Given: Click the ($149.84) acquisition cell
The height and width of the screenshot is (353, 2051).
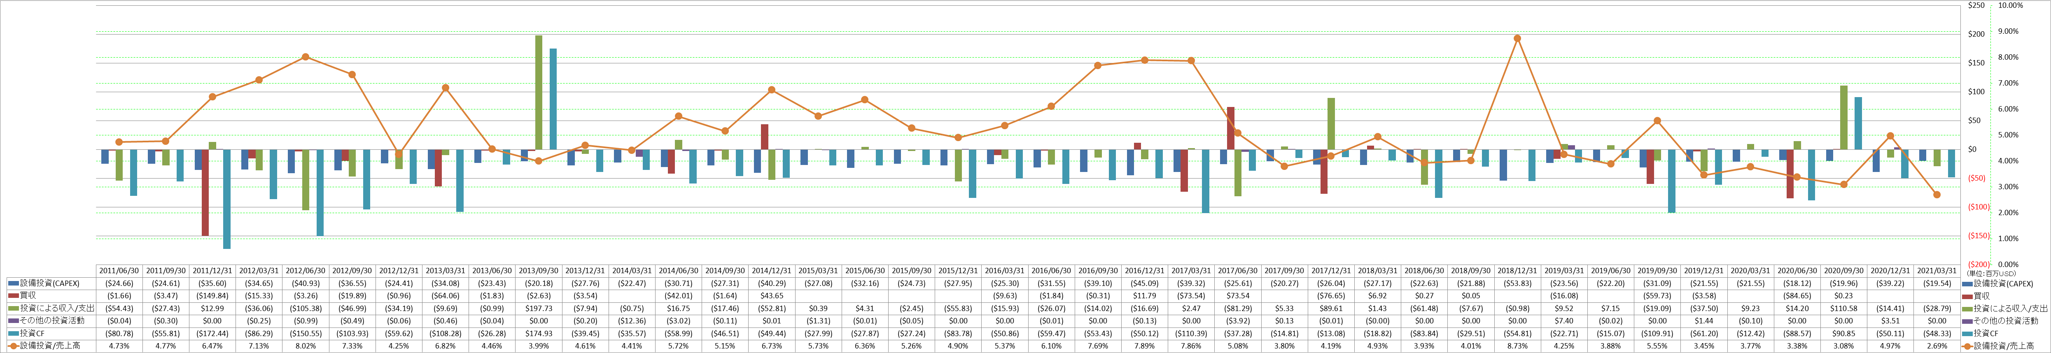Looking at the screenshot, I should pos(212,296).
